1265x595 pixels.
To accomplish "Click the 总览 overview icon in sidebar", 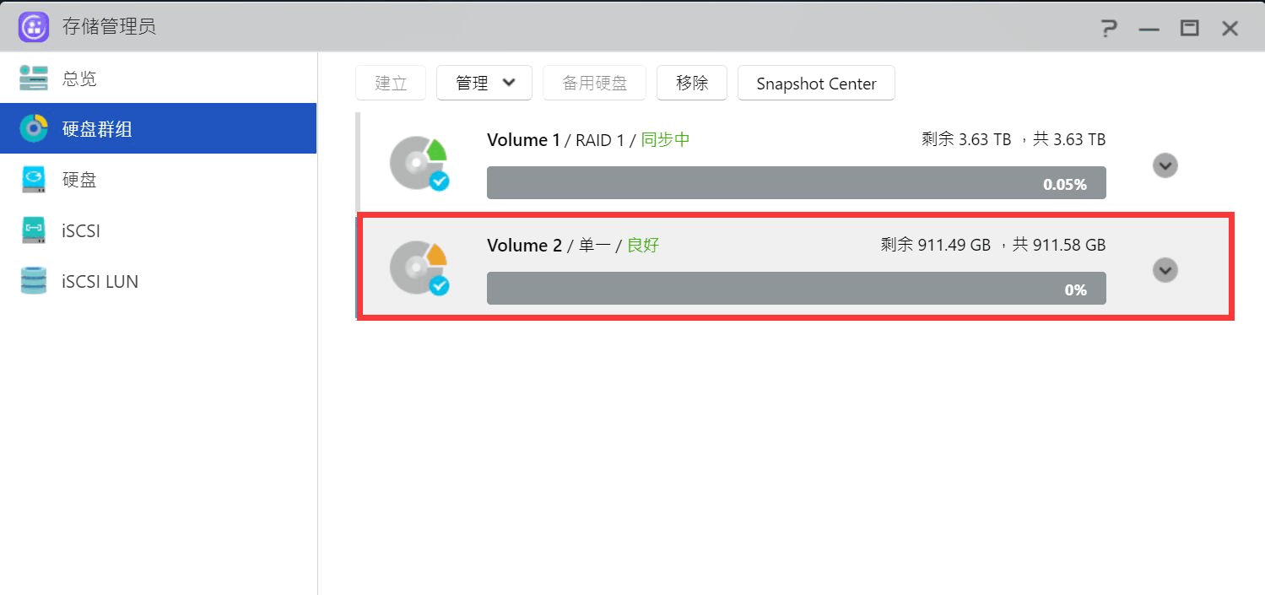I will point(34,78).
